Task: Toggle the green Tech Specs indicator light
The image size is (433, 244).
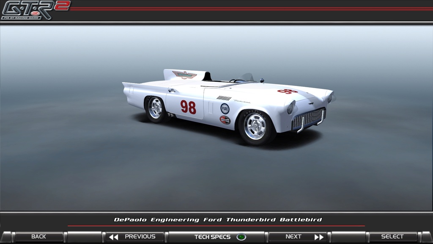Action: click(x=241, y=237)
